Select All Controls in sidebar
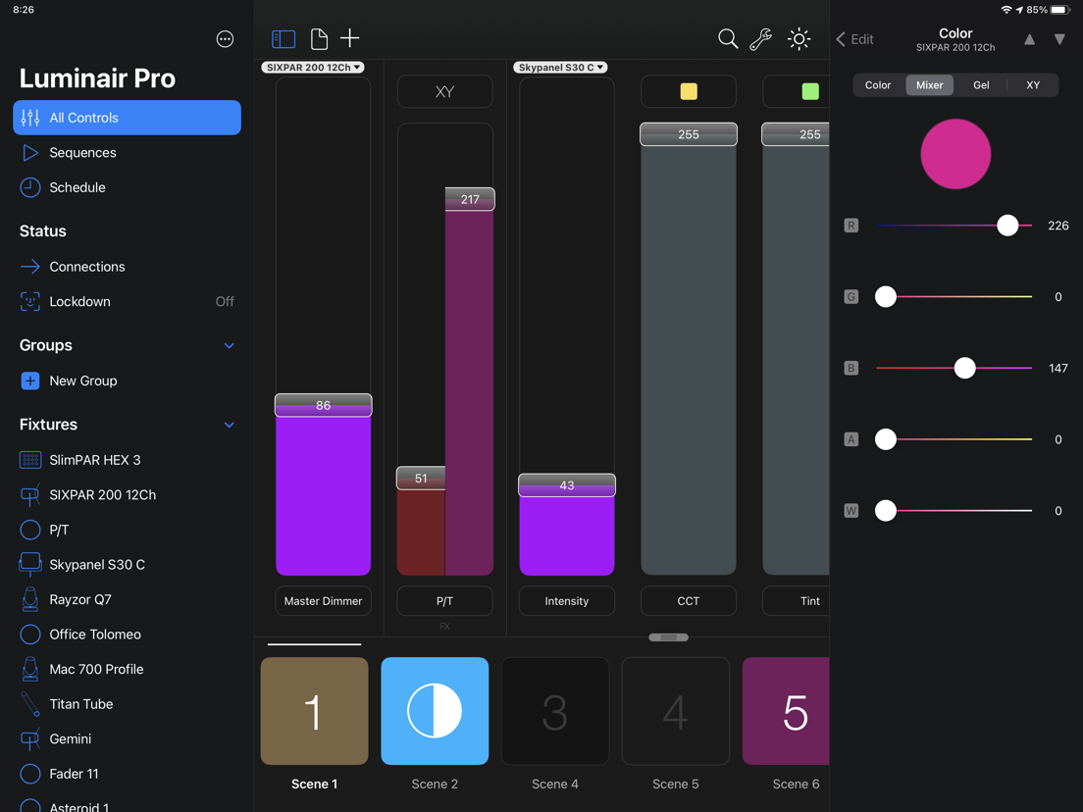This screenshot has width=1083, height=812. click(x=128, y=118)
